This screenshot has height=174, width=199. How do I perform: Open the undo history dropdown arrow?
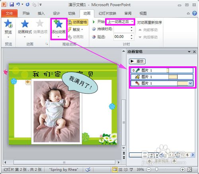tap(22, 4)
